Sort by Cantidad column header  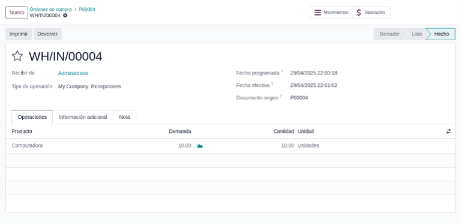click(x=284, y=132)
